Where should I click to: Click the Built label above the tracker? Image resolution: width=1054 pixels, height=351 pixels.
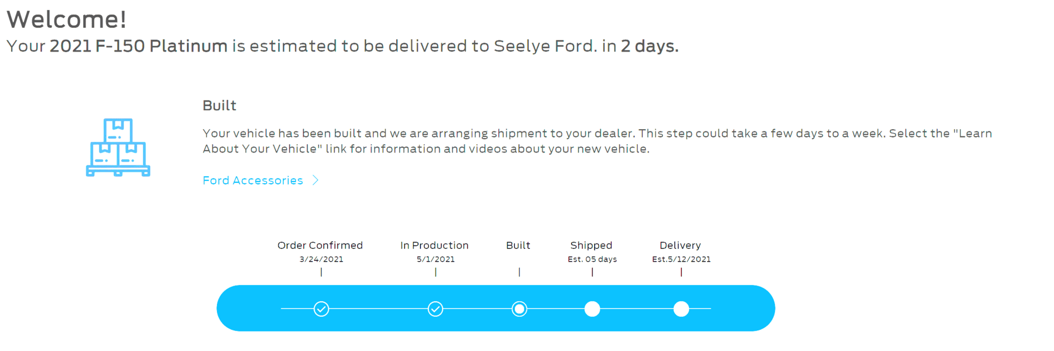pos(518,245)
